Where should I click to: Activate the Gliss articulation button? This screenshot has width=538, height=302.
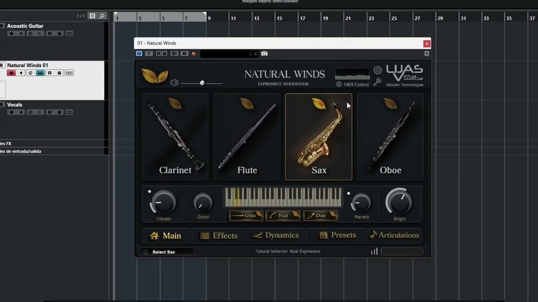coord(246,216)
